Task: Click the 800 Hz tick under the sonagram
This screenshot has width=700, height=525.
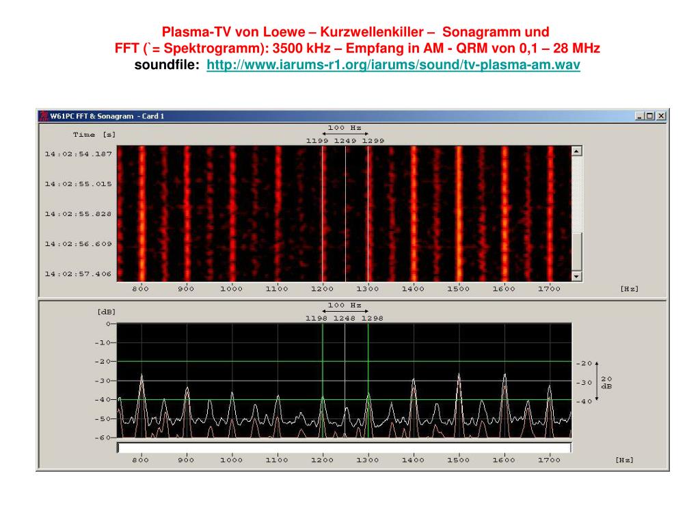Action: point(141,289)
